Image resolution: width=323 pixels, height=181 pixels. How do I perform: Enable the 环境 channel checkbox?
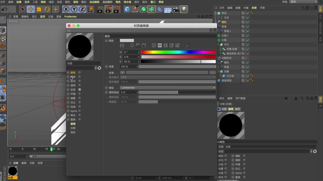79,94
